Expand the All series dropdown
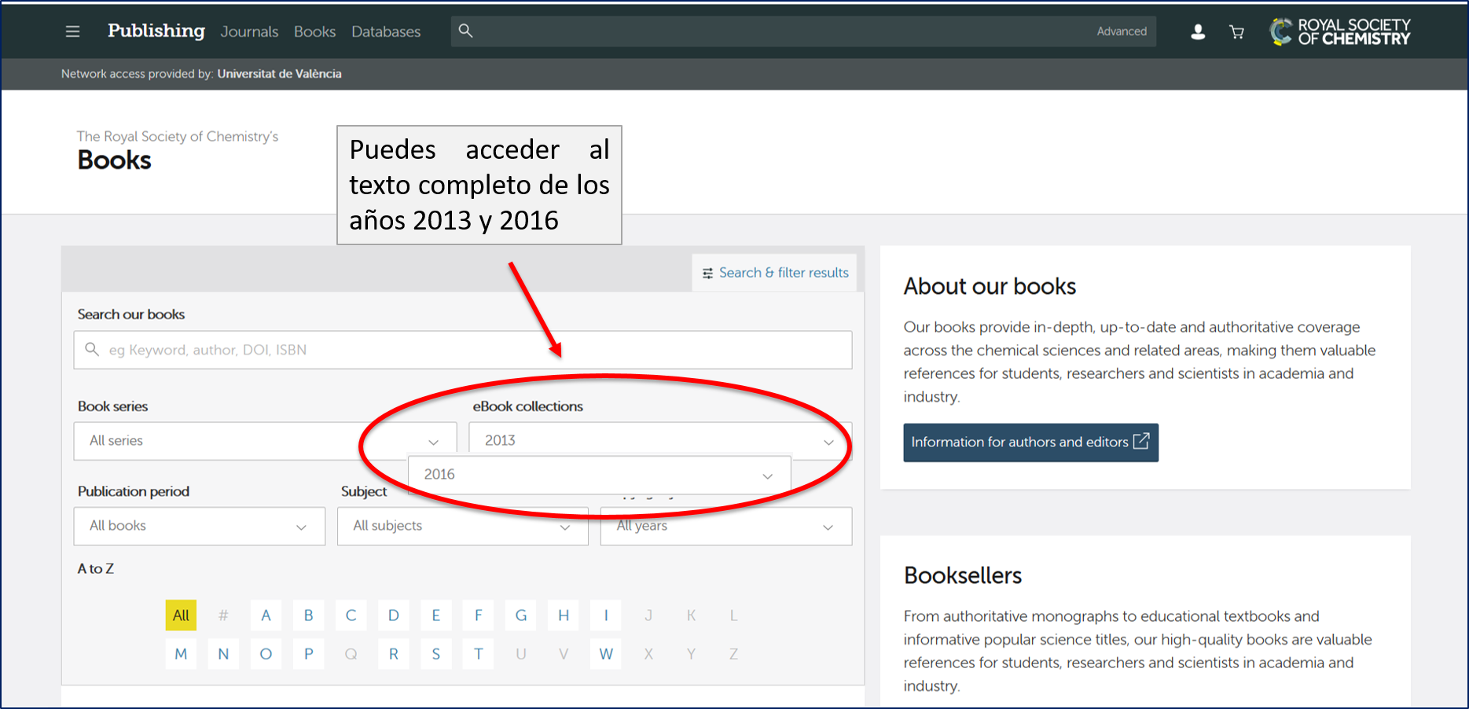The height and width of the screenshot is (709, 1469). pos(265,441)
